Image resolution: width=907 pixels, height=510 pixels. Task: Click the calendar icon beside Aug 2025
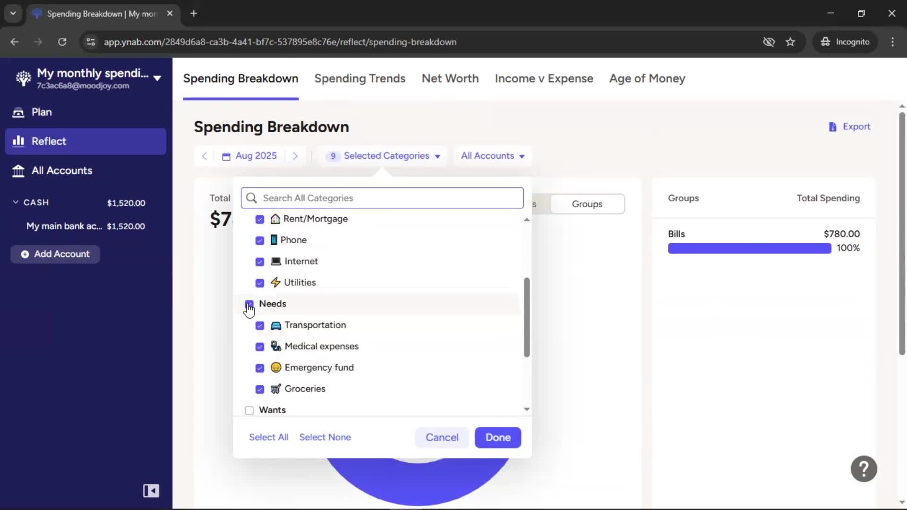click(226, 156)
